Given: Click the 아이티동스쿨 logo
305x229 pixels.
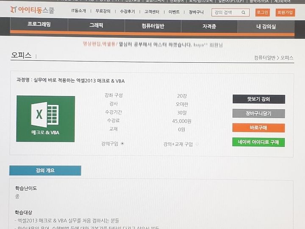Looking at the screenshot, I should 32,10.
